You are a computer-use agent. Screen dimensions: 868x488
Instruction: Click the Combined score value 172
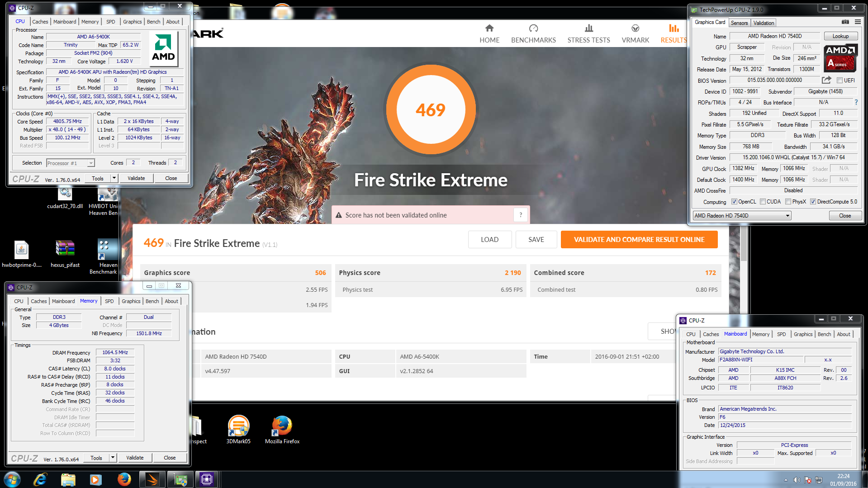(x=710, y=273)
